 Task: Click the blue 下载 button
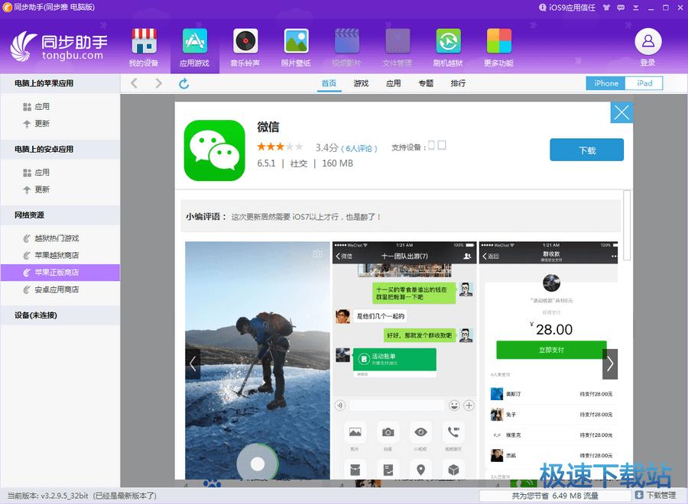point(586,150)
